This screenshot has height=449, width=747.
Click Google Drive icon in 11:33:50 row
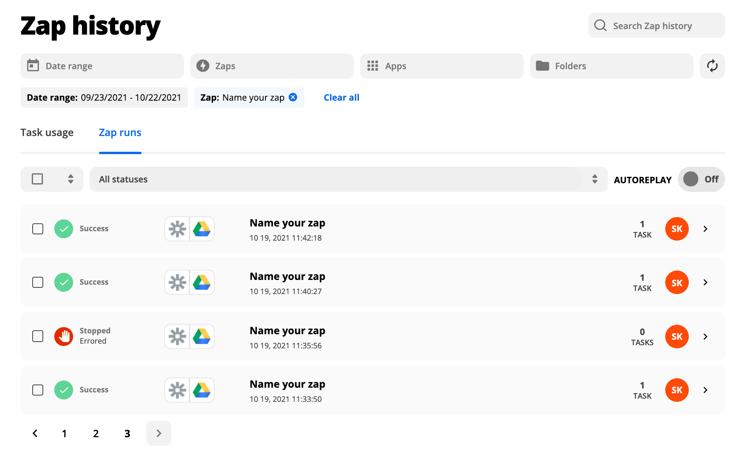pos(202,390)
